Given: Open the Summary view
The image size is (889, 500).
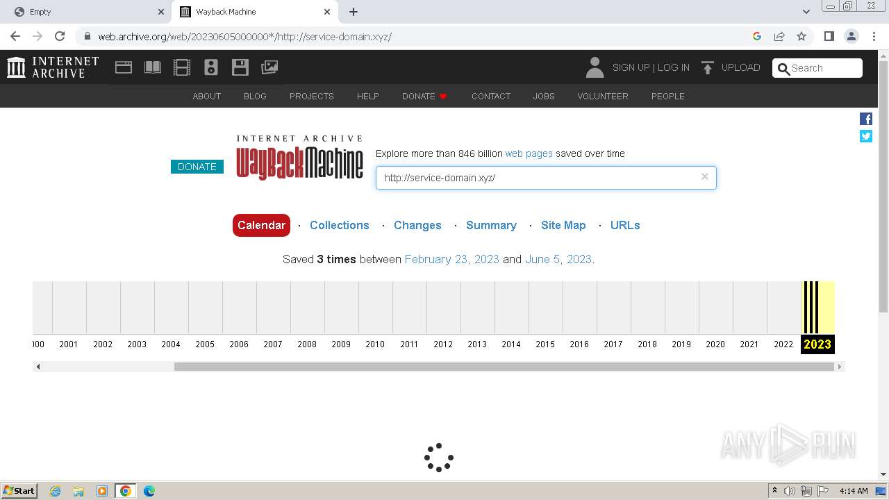Looking at the screenshot, I should pyautogui.click(x=491, y=225).
